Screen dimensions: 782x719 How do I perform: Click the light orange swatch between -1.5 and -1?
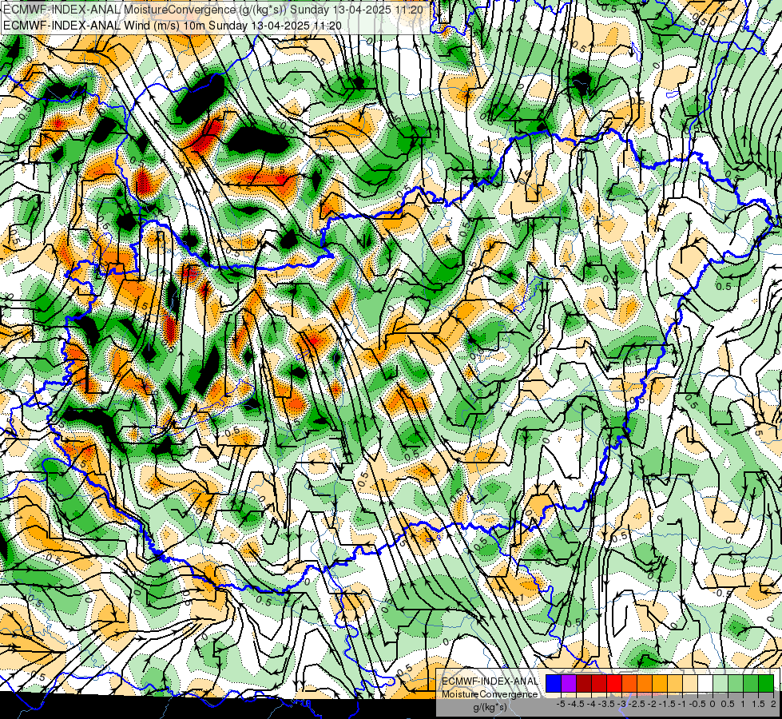[x=675, y=683]
